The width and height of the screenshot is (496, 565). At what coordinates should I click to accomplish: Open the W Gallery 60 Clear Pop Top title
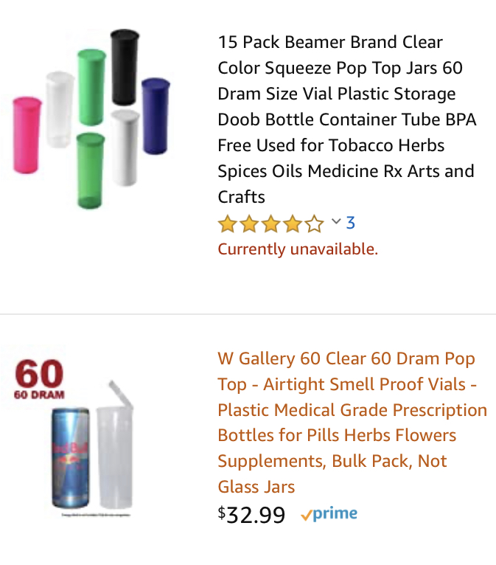352,423
